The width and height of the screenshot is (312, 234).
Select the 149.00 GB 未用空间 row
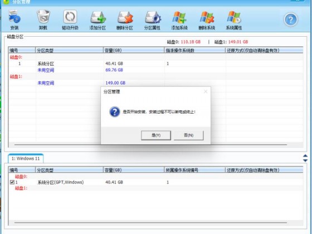click(x=156, y=83)
